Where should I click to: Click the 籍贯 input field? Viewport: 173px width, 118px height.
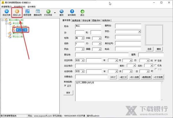tap(151, 55)
